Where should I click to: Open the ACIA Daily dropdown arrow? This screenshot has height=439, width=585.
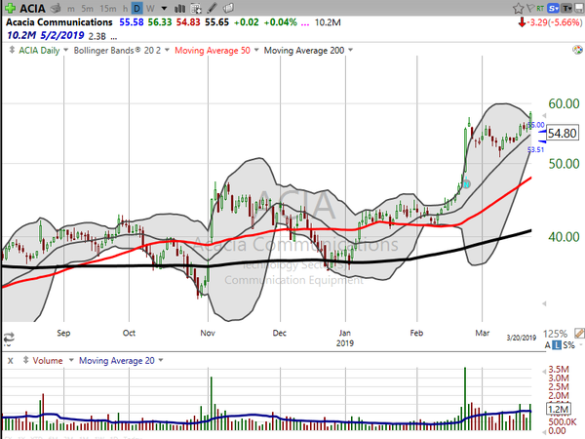pos(66,50)
